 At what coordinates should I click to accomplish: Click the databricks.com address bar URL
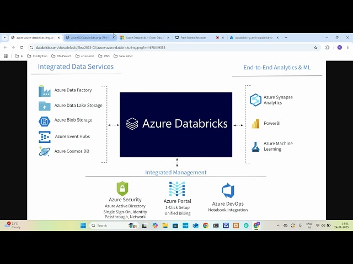tap(100, 48)
